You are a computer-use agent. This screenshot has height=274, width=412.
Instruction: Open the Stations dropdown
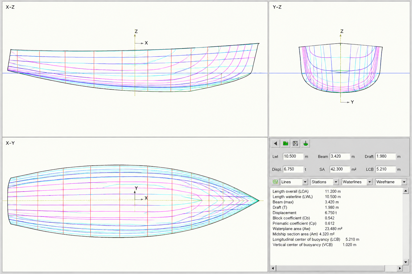pyautogui.click(x=325, y=182)
